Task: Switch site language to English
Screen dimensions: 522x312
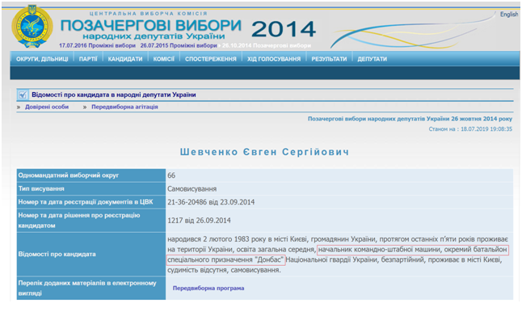Action: 509,15
